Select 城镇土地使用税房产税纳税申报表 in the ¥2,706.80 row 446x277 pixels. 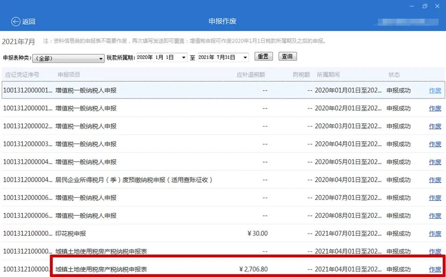tap(101, 270)
